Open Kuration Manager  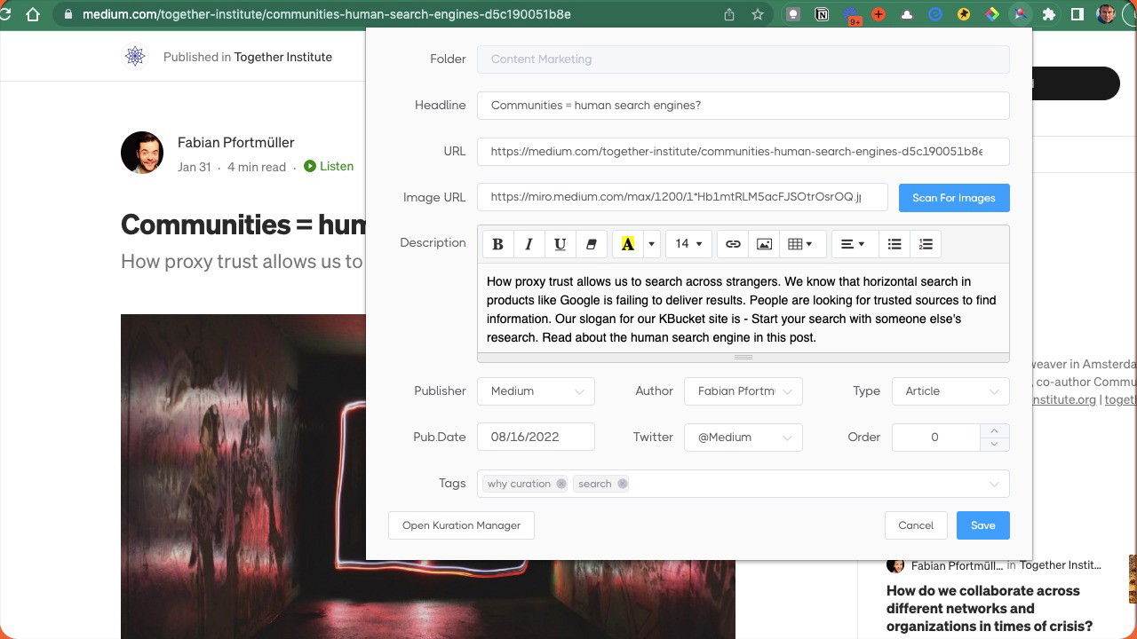click(x=461, y=525)
